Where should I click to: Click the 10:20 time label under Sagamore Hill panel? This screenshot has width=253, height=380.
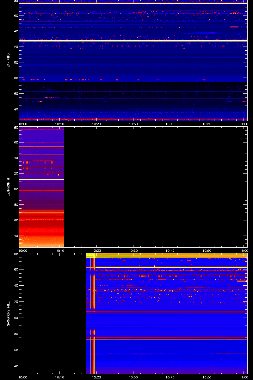click(96, 377)
